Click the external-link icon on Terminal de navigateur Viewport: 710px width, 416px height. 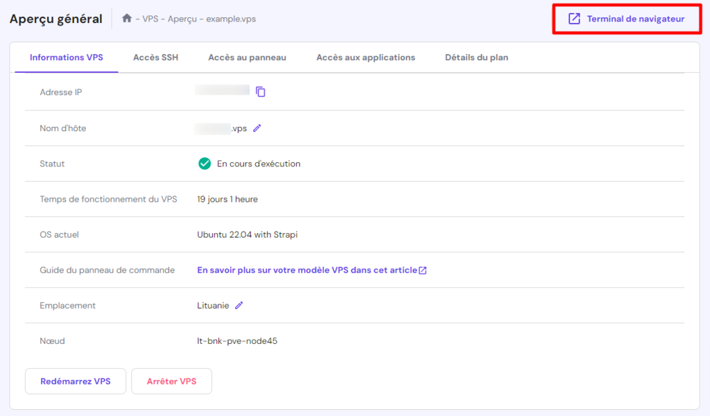tap(573, 19)
